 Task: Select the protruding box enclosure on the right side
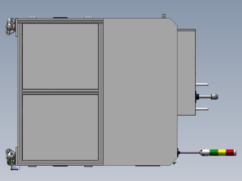coord(186,72)
